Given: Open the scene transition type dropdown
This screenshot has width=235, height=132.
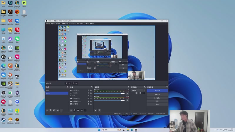Looking at the screenshot, I should [x=138, y=90].
